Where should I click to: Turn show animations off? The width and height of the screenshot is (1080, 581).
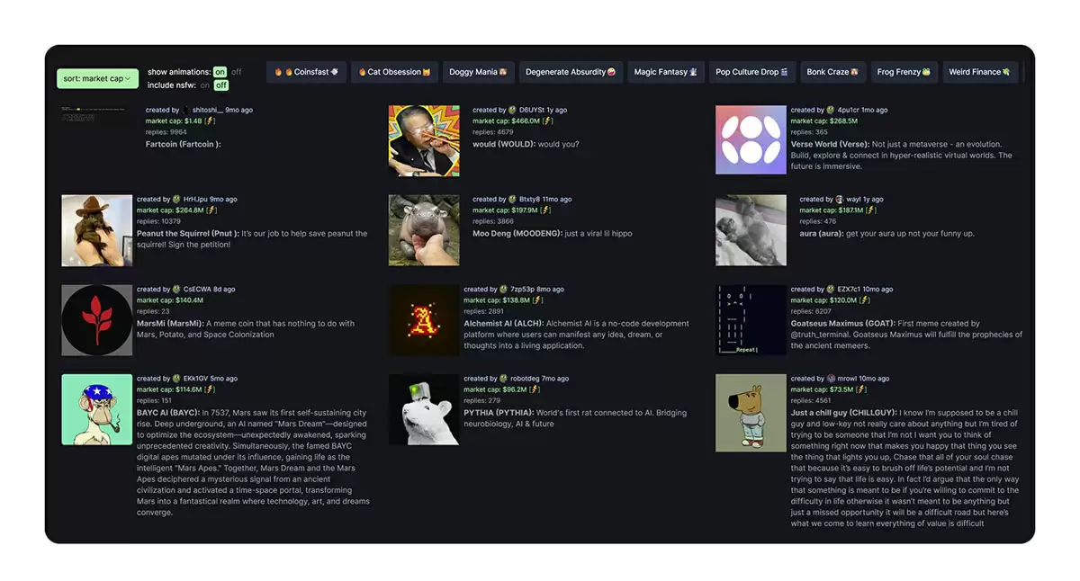237,72
